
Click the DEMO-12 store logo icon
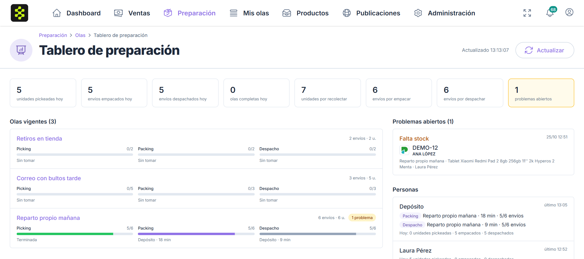pos(404,150)
